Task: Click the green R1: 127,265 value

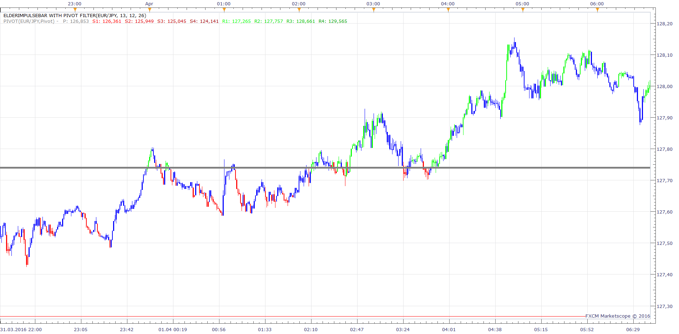Action: pyautogui.click(x=237, y=21)
